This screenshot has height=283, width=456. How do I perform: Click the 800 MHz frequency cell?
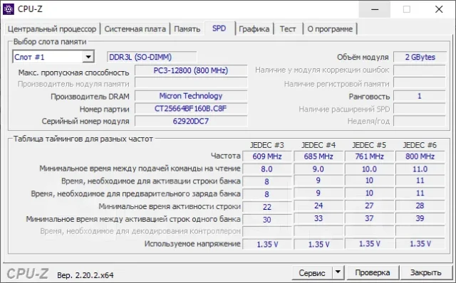pyautogui.click(x=420, y=156)
